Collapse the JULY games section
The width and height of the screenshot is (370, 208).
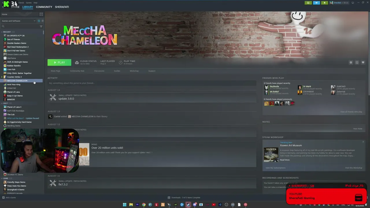click(2, 103)
